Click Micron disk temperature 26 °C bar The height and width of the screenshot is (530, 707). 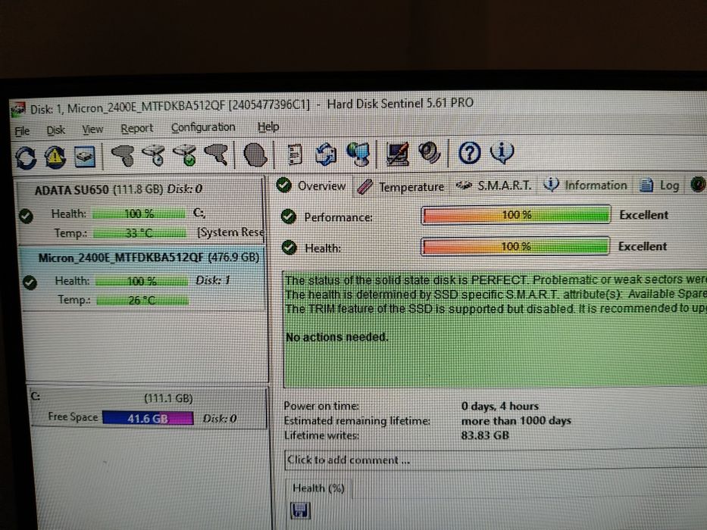(x=142, y=300)
